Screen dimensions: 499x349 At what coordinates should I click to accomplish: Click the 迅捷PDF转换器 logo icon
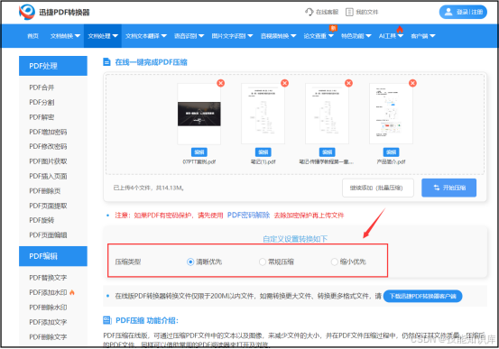tap(27, 12)
